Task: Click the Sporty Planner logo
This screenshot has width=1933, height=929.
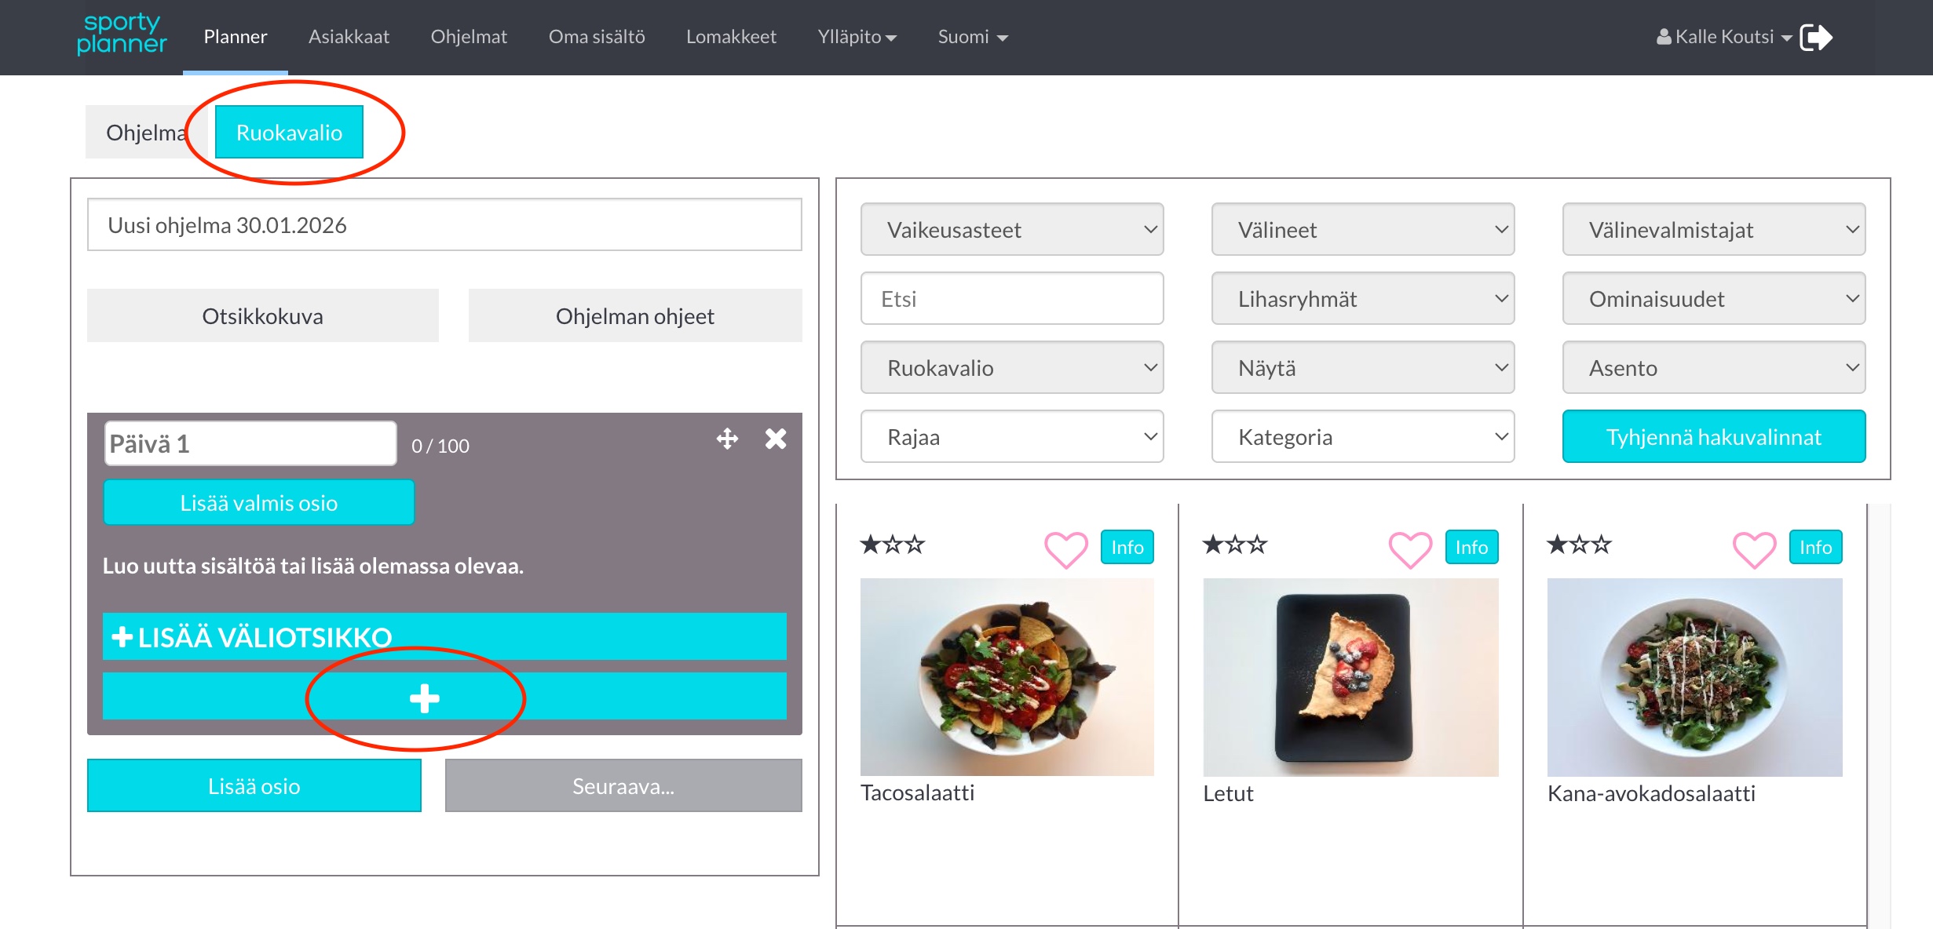Action: [122, 34]
